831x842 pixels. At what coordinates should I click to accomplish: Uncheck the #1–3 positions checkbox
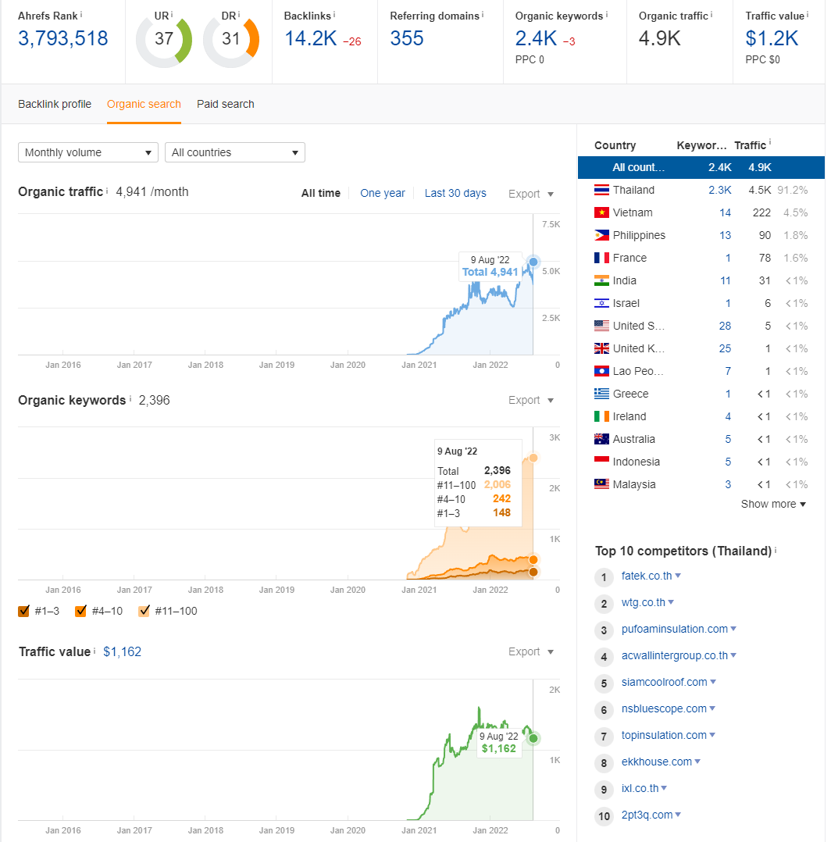click(x=23, y=611)
